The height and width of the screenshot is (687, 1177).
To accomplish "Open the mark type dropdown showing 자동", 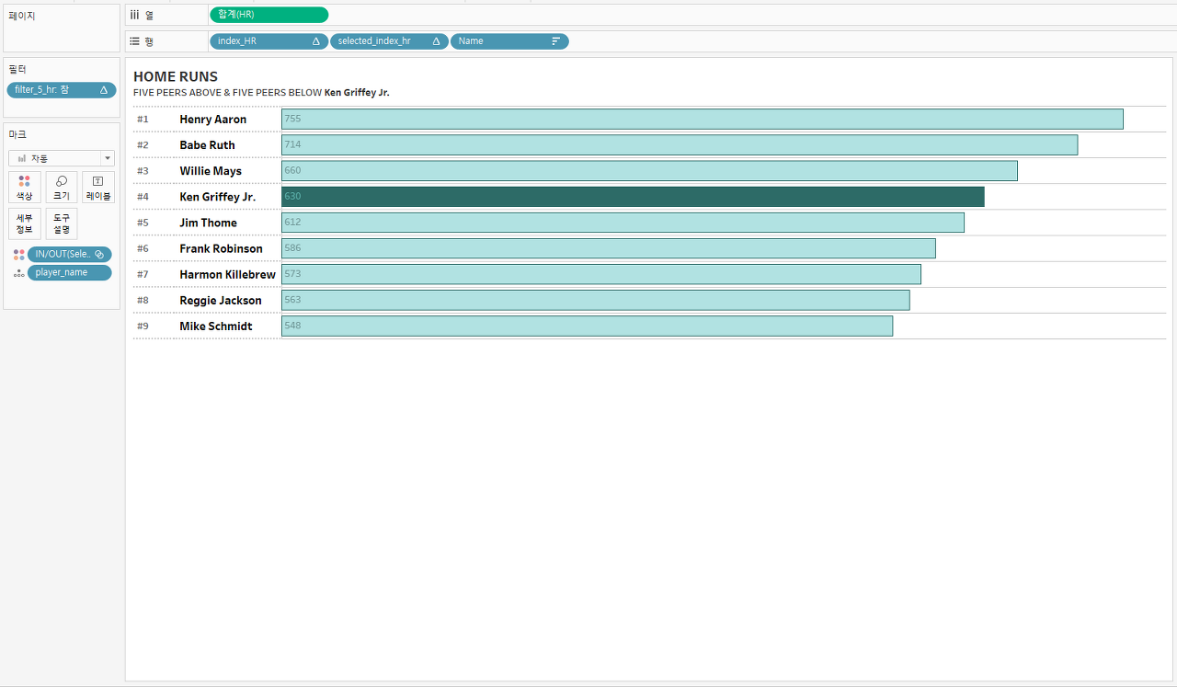I will coord(62,158).
